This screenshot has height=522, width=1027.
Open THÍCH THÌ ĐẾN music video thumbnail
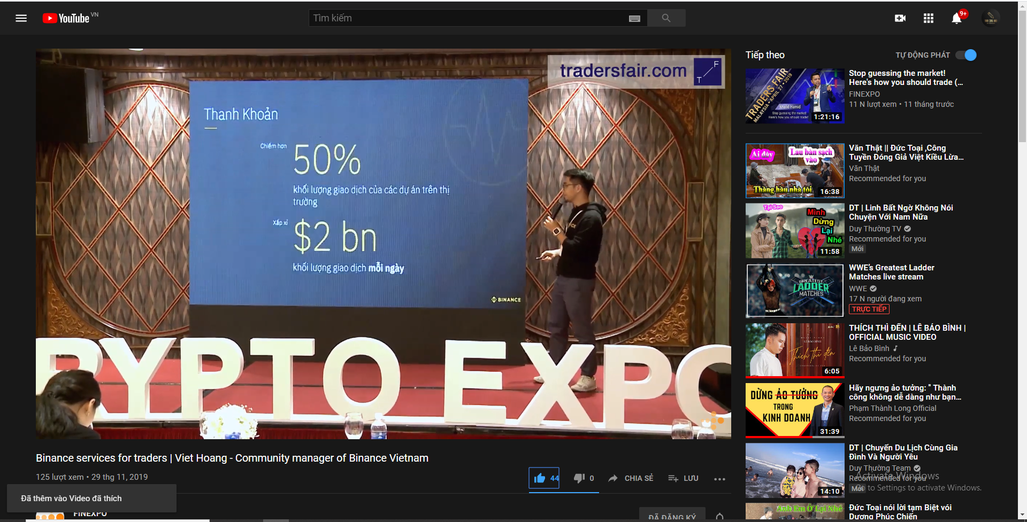[795, 350]
